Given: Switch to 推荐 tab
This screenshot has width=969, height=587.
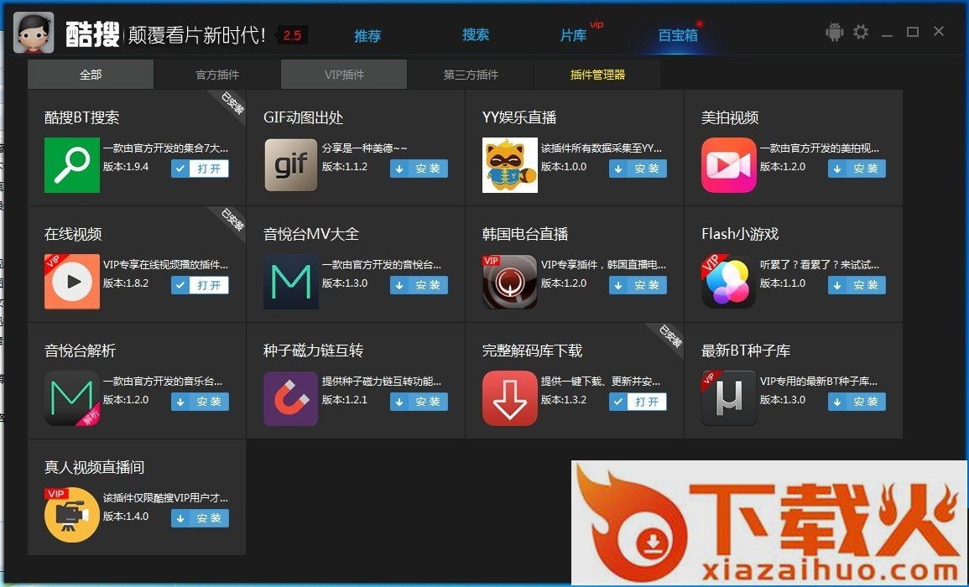Looking at the screenshot, I should (367, 36).
